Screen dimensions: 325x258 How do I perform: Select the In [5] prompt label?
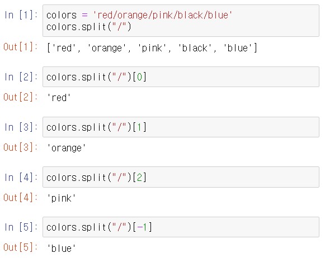[21, 227]
